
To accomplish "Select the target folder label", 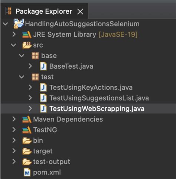I will pyautogui.click(x=43, y=151).
